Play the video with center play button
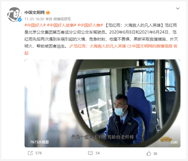 pyautogui.click(x=102, y=103)
